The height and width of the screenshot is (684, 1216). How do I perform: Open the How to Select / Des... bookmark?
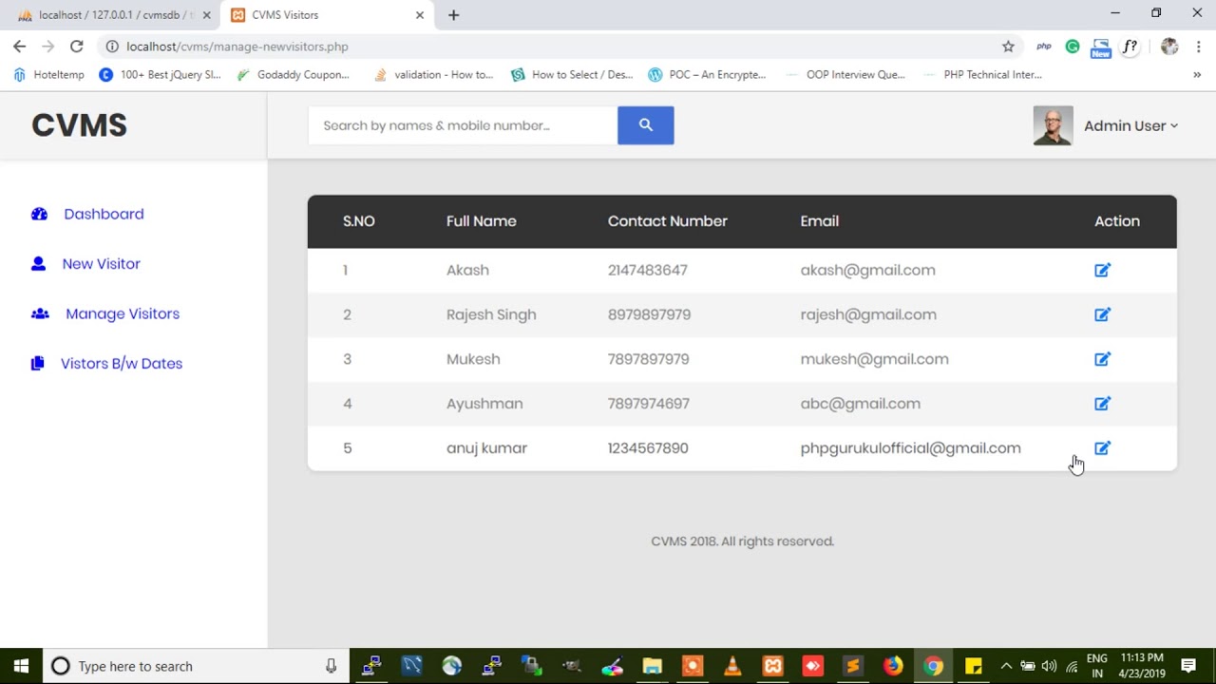point(572,75)
